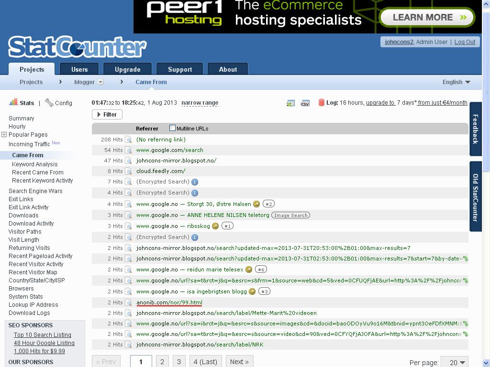
Task: Jump to page 4 (Last)
Action: pyautogui.click(x=205, y=362)
